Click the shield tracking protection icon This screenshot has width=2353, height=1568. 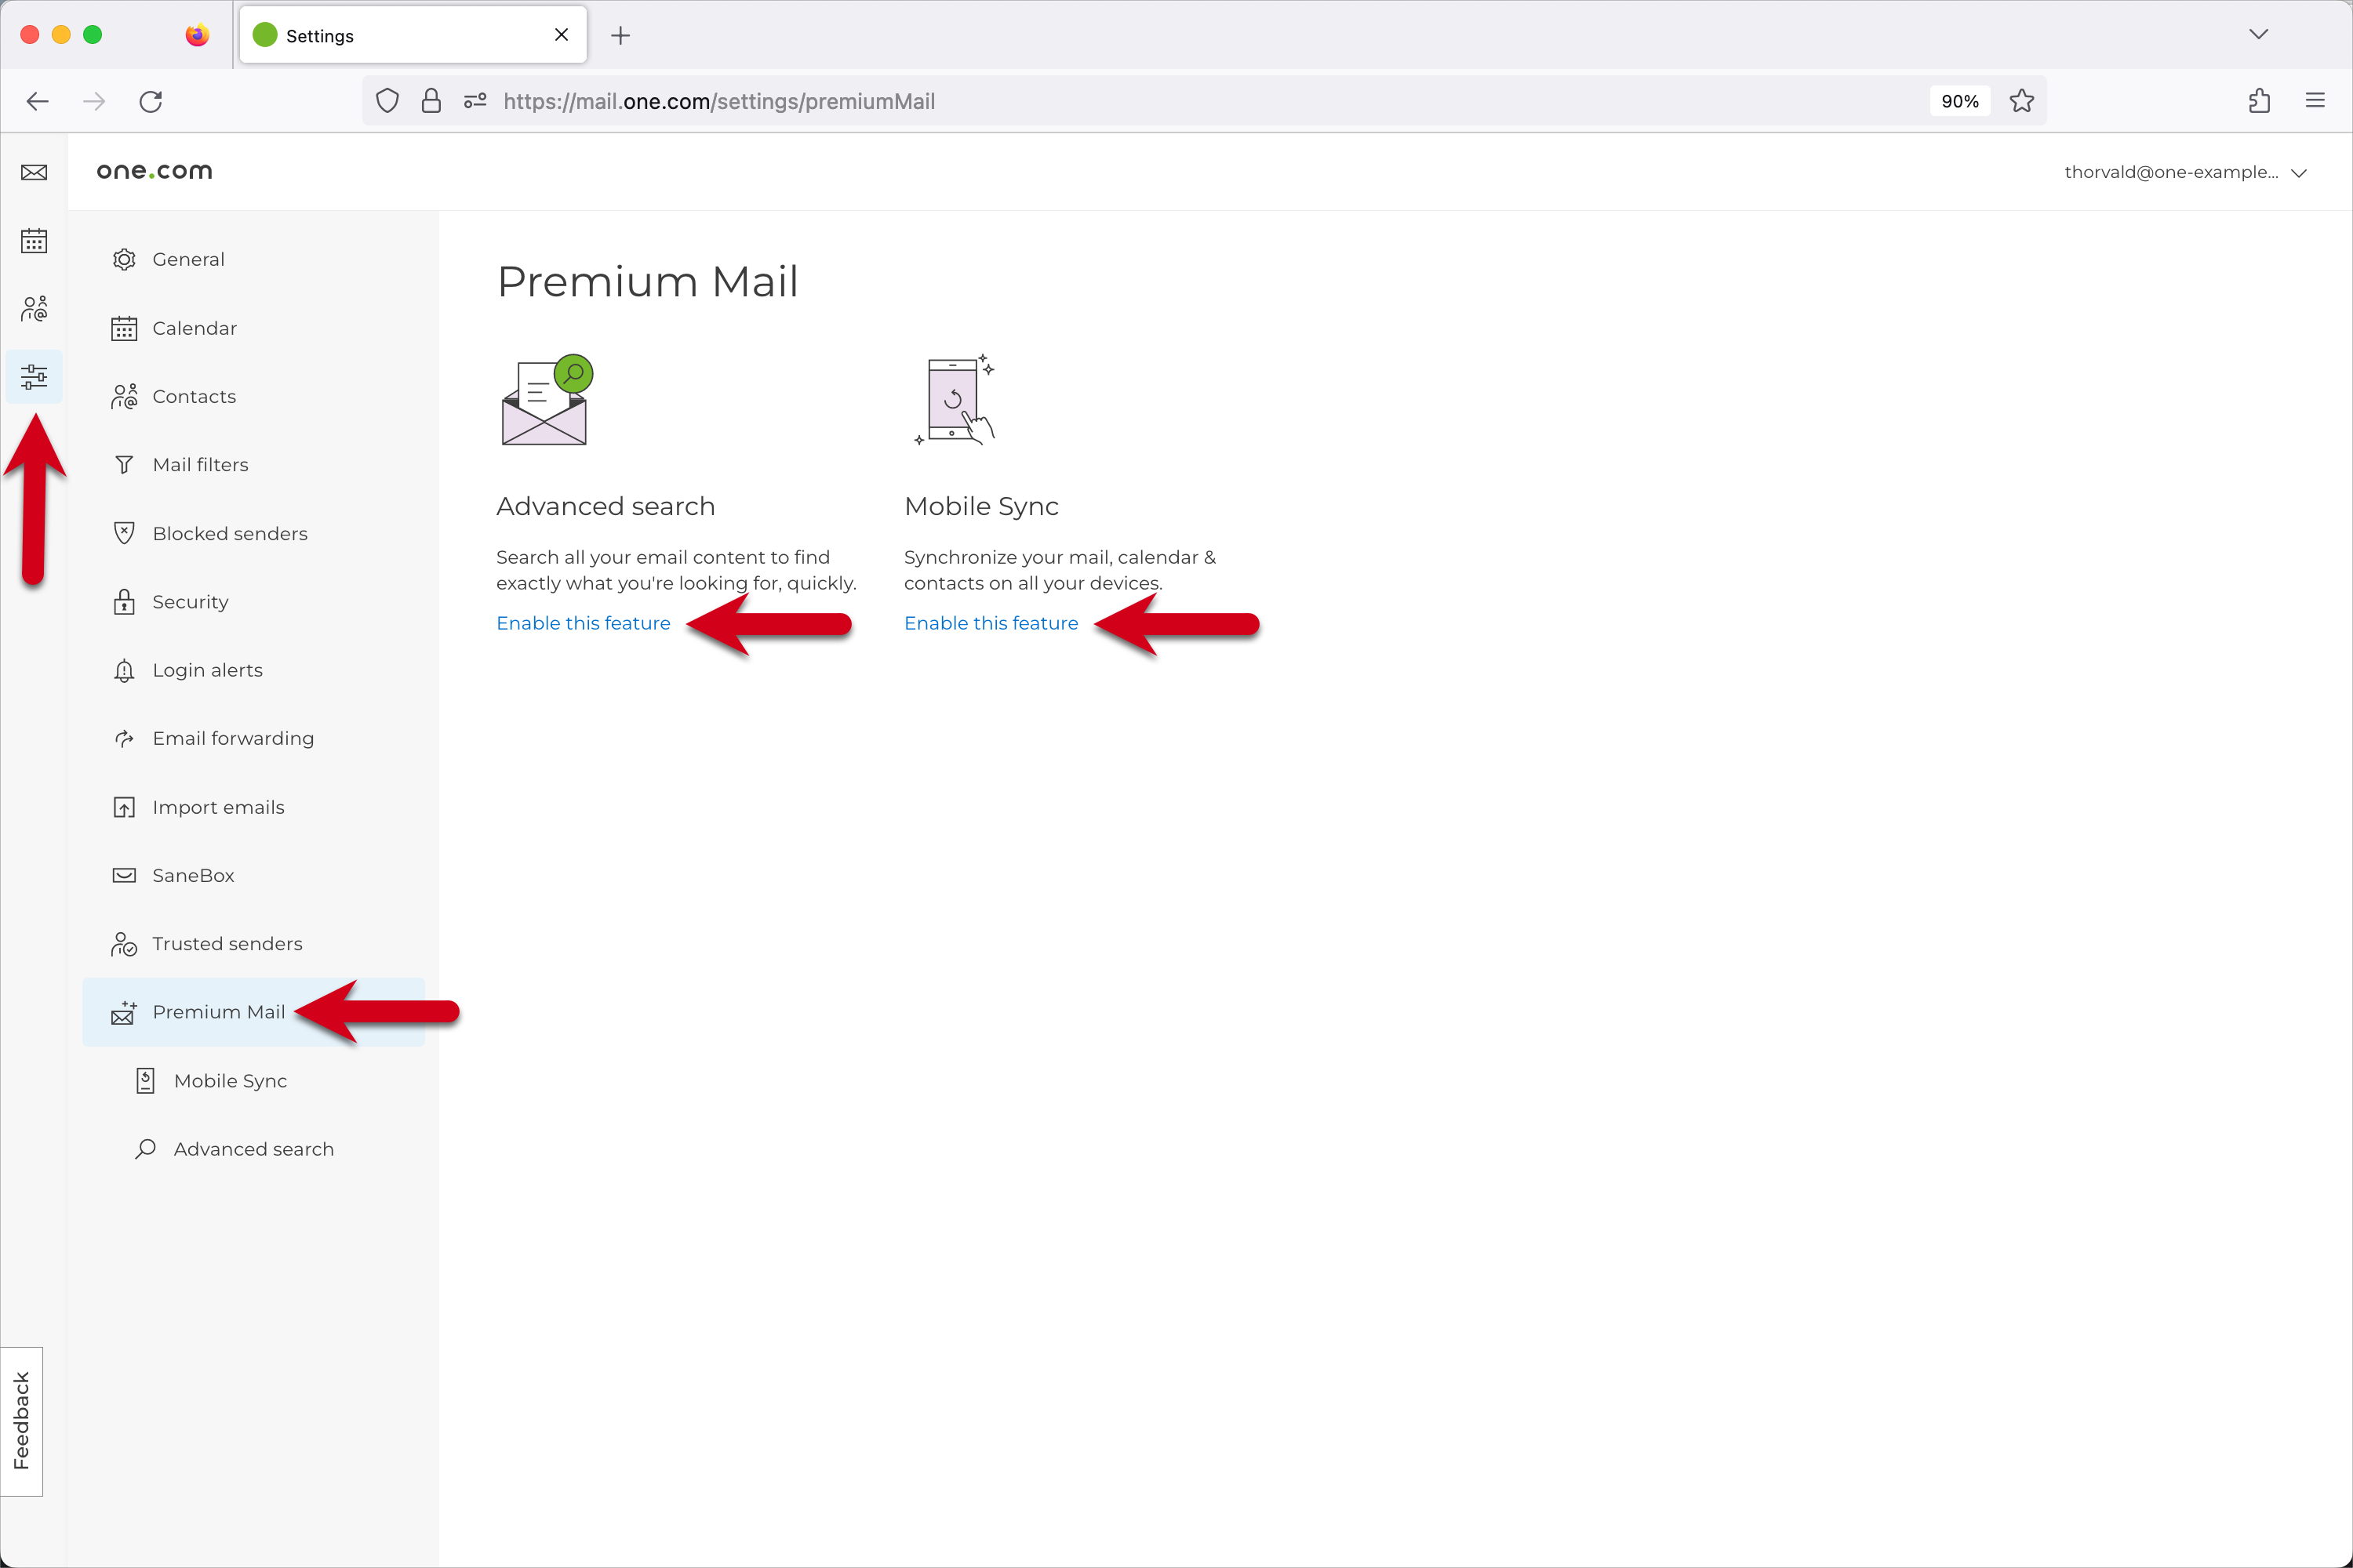(387, 100)
